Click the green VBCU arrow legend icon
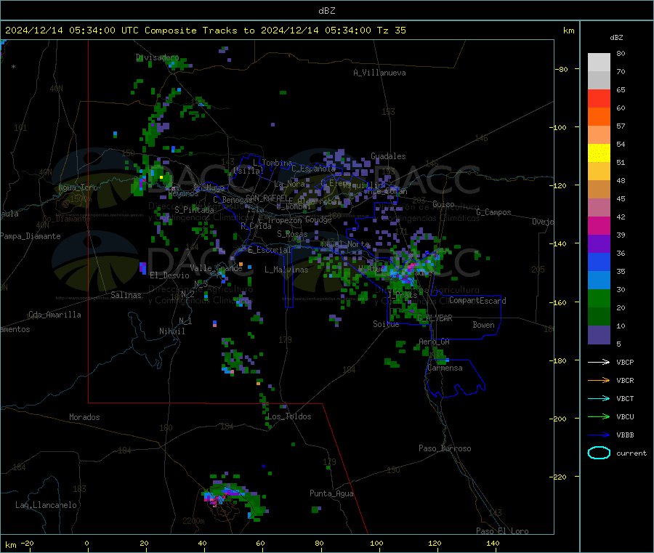This screenshot has height=553, width=654. coord(599,416)
